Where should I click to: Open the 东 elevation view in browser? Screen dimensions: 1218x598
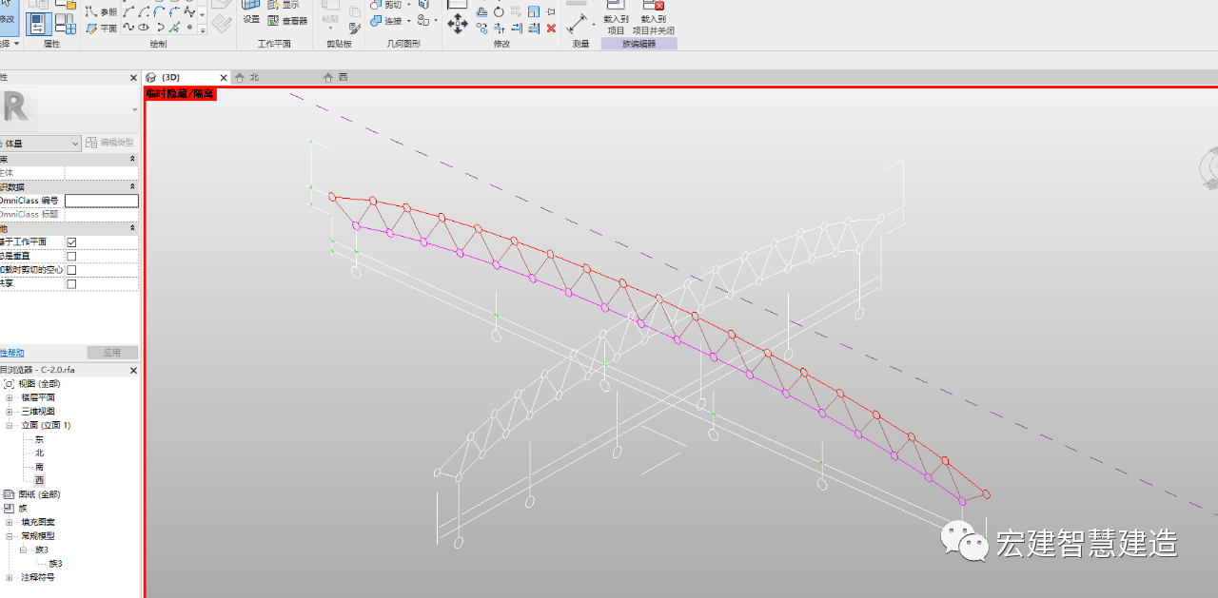click(39, 439)
